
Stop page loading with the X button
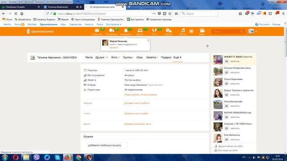[x=16, y=14]
